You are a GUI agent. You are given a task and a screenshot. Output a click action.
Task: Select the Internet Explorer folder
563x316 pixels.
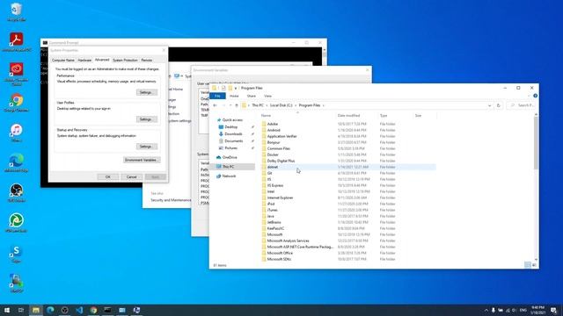coord(280,197)
